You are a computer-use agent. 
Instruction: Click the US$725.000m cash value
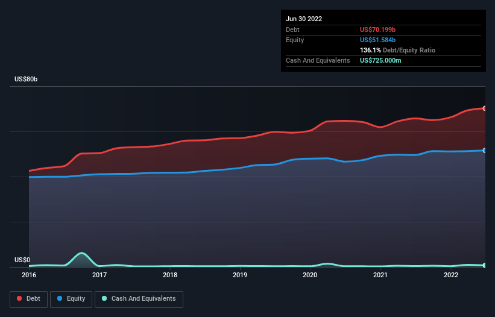pyautogui.click(x=380, y=60)
